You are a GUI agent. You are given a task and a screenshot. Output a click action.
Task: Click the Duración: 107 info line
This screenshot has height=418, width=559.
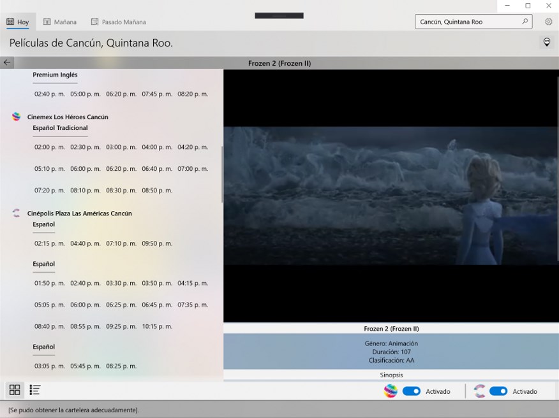(391, 352)
